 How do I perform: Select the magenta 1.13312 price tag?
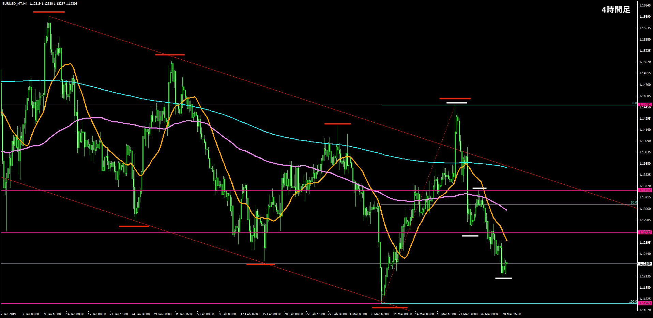tap(645, 190)
